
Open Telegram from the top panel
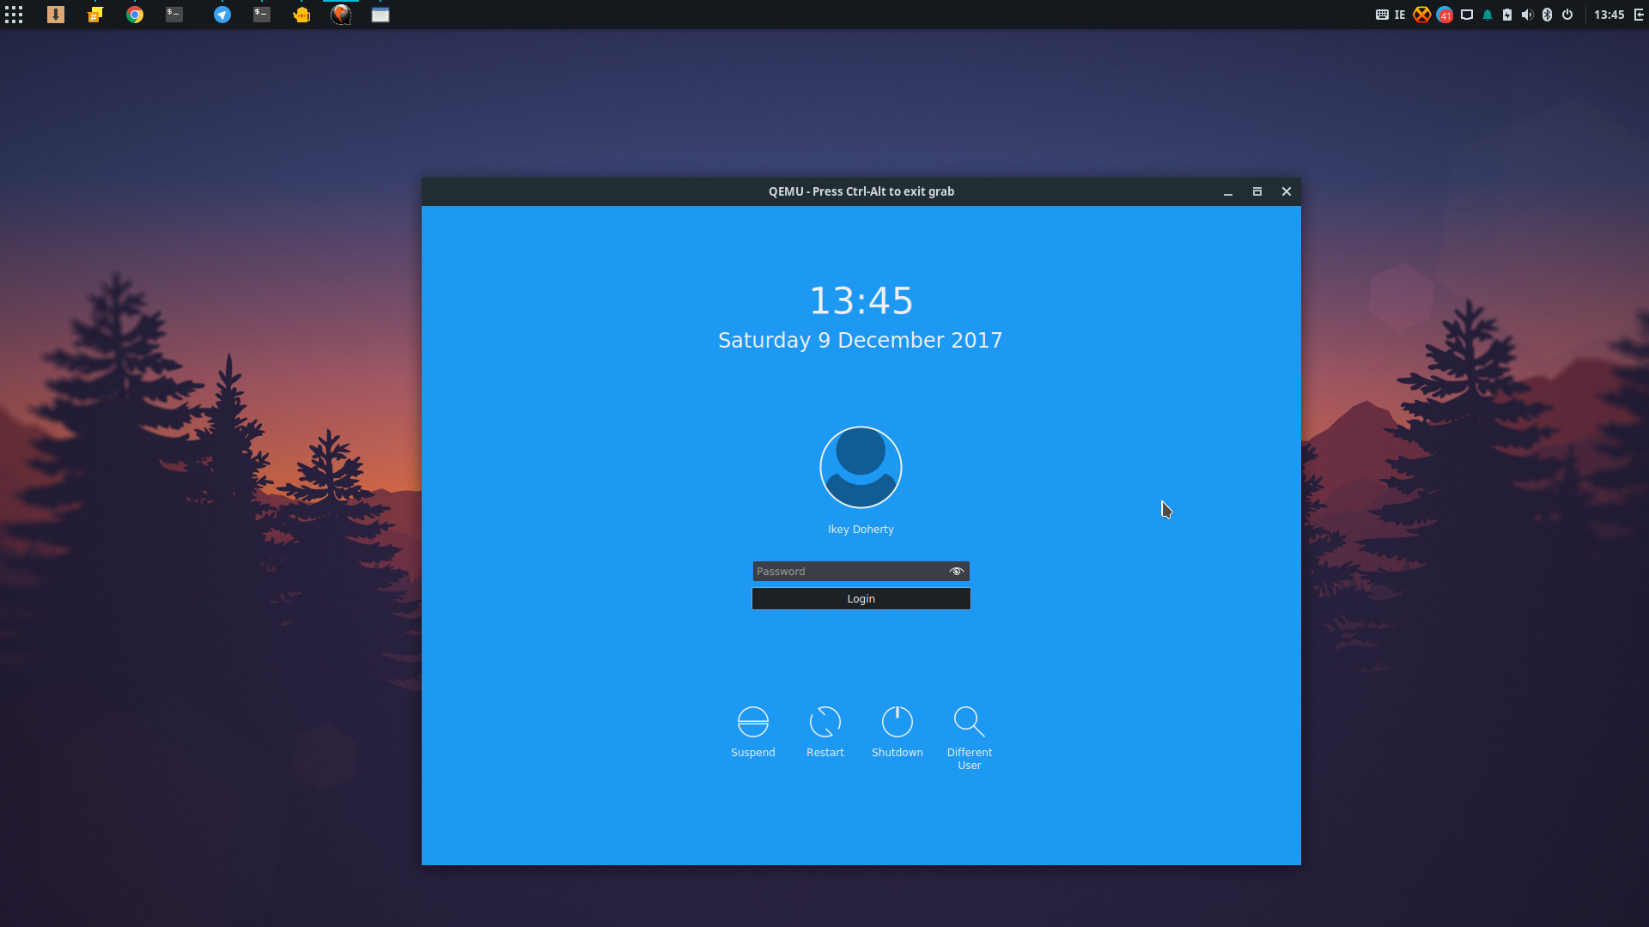(x=222, y=15)
